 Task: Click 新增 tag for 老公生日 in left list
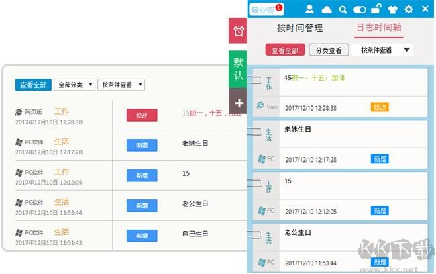(142, 205)
